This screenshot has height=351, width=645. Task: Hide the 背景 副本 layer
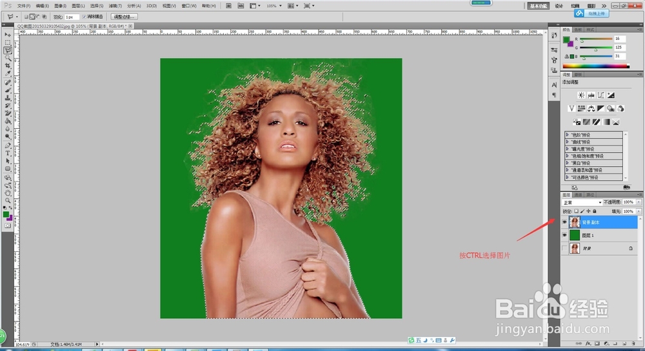(x=564, y=222)
